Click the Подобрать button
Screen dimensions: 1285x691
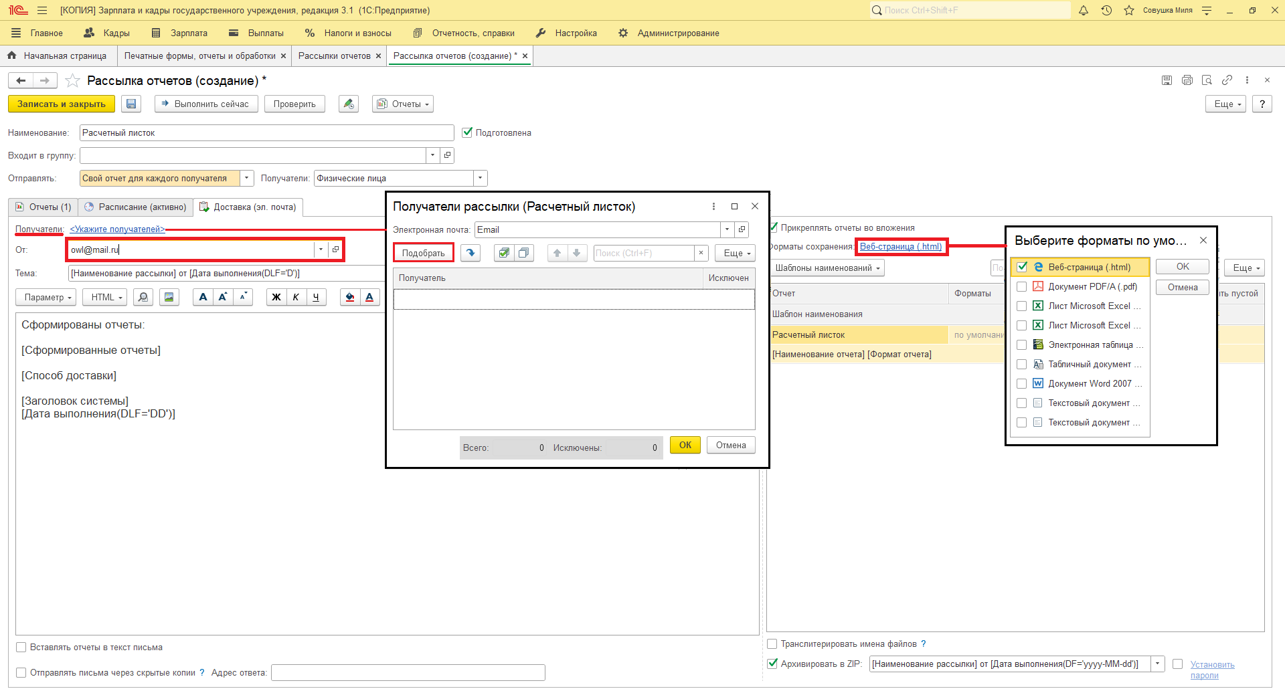coord(423,253)
